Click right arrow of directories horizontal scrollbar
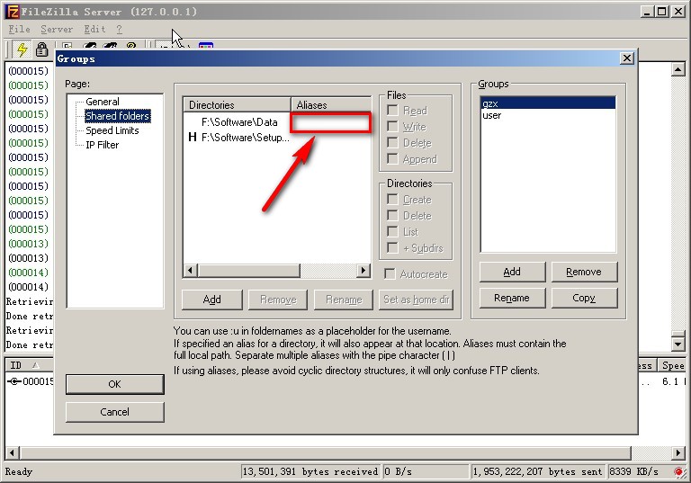 click(363, 270)
